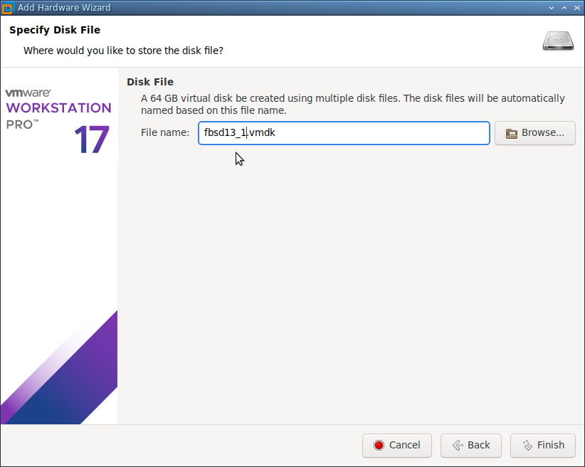Open the Browse... file chooser
Viewport: 585px width, 467px height.
[535, 133]
